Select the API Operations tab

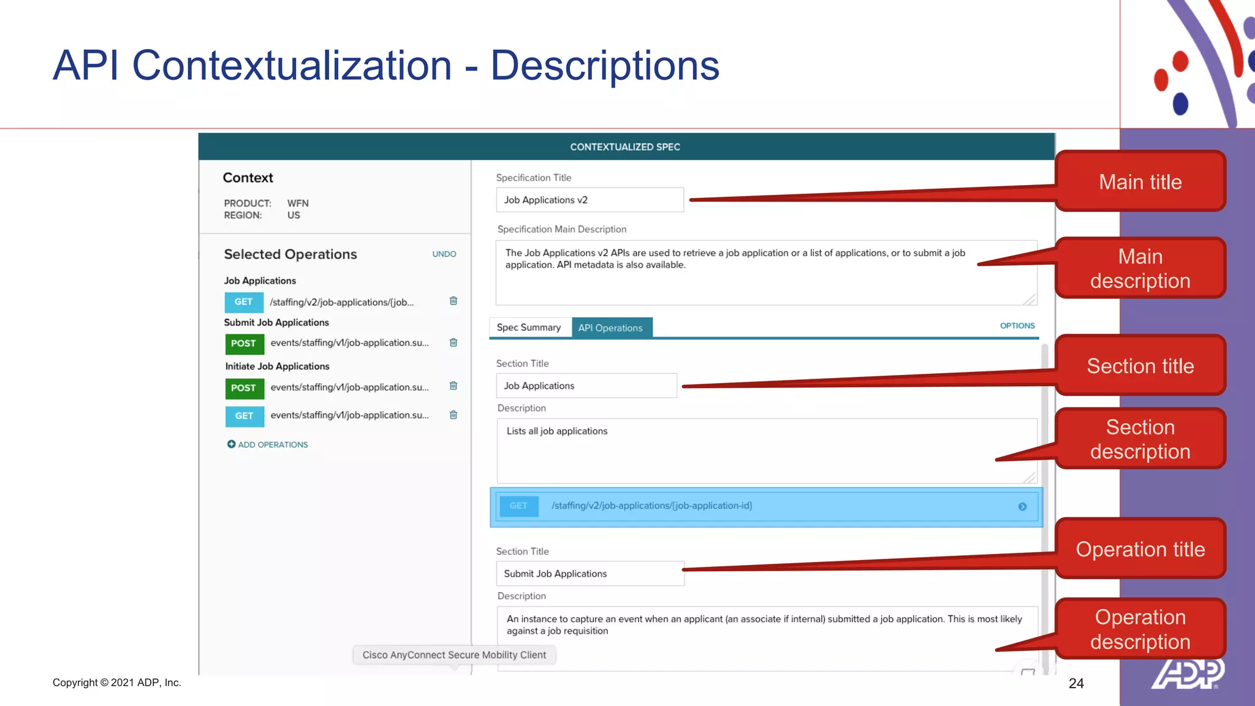611,327
